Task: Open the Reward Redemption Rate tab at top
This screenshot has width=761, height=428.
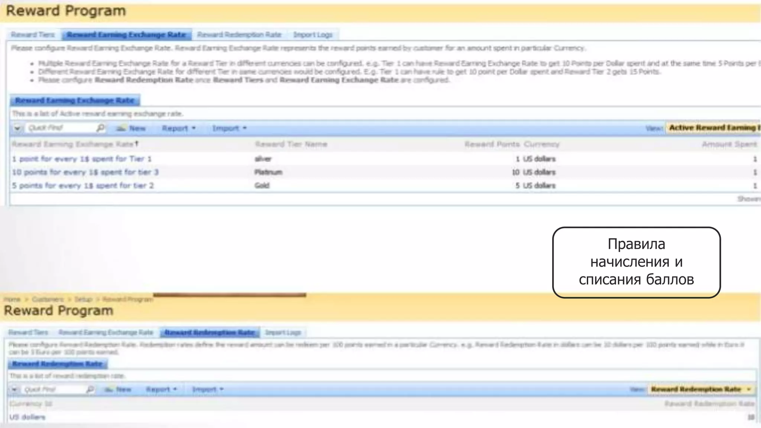Action: click(x=239, y=35)
